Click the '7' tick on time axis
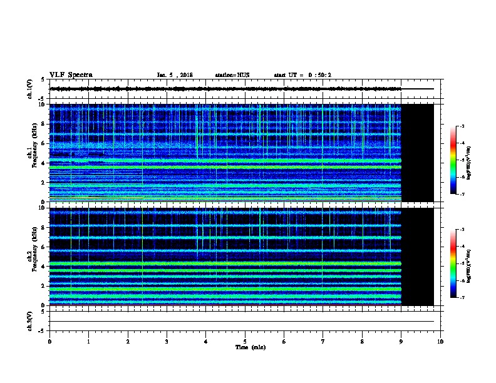The image size is (496, 383). (x=323, y=341)
